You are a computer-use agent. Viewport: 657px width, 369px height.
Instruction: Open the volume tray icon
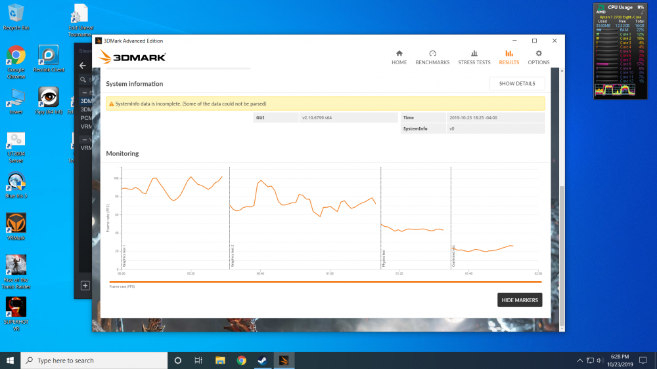600,360
